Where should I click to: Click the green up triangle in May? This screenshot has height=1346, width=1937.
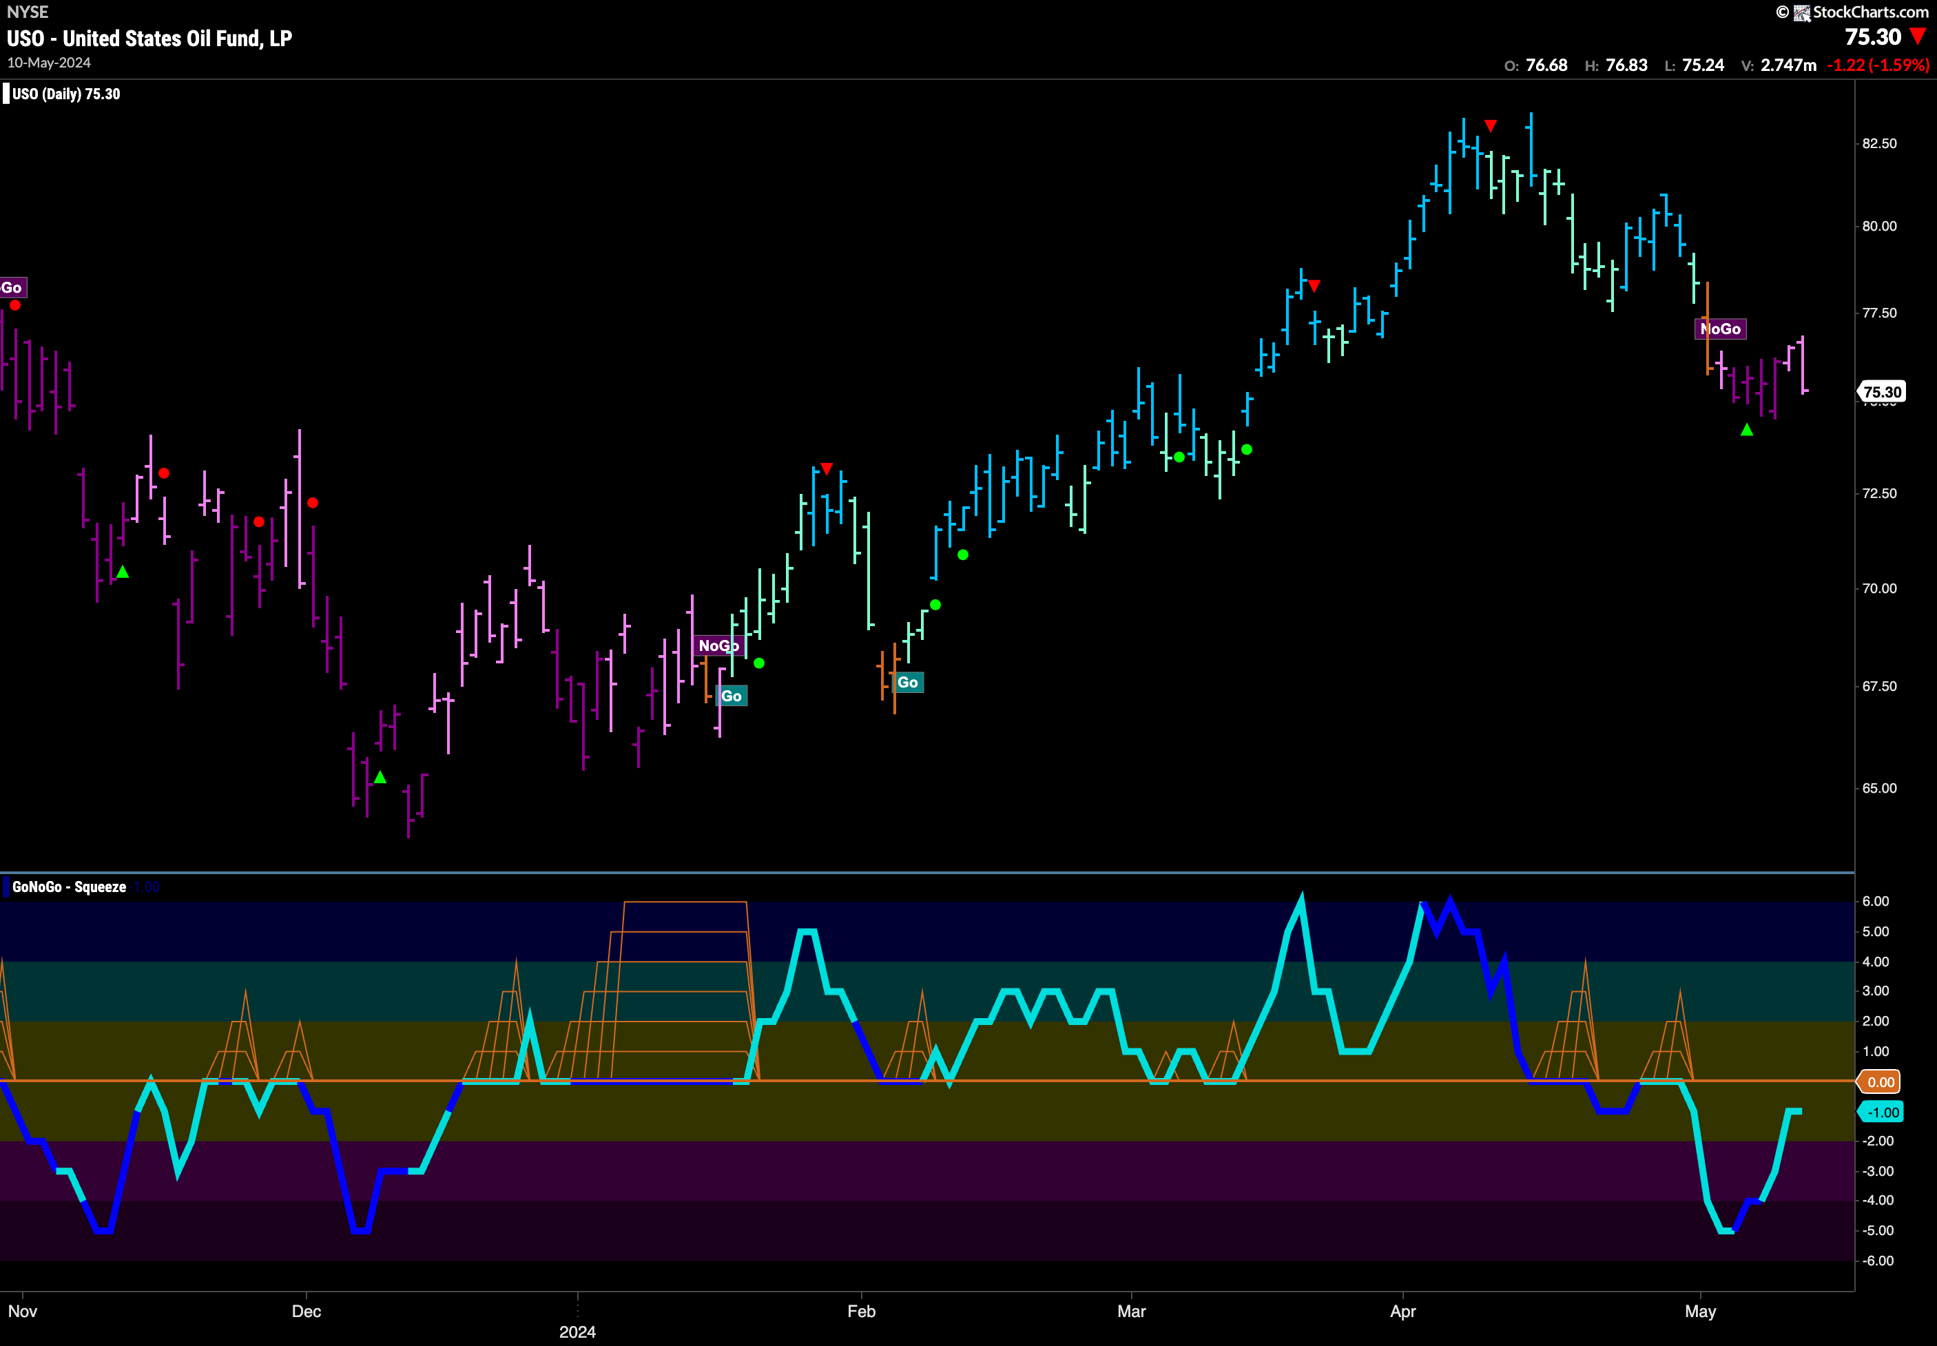[1746, 430]
